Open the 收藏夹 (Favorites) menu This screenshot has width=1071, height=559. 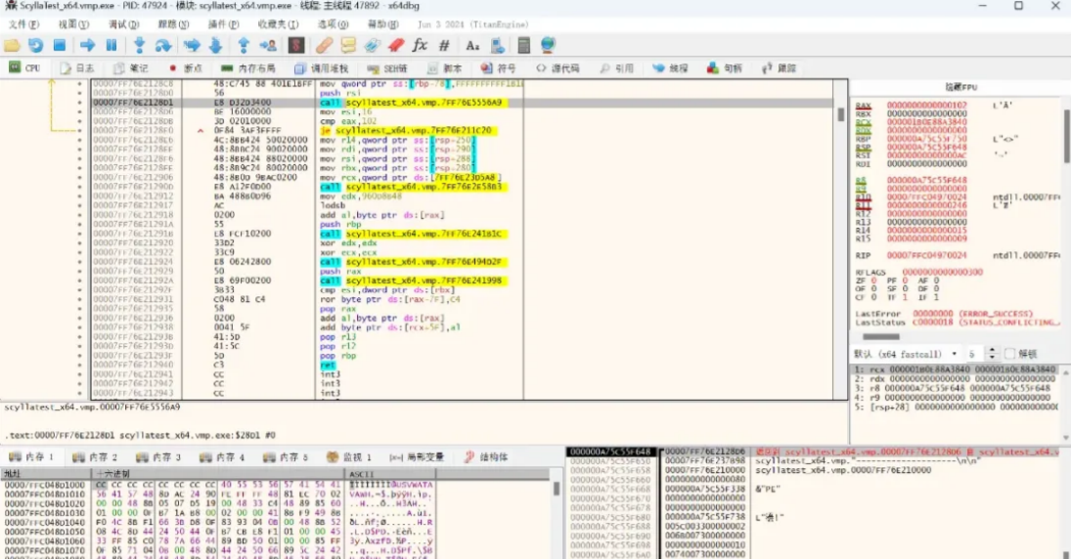point(278,23)
